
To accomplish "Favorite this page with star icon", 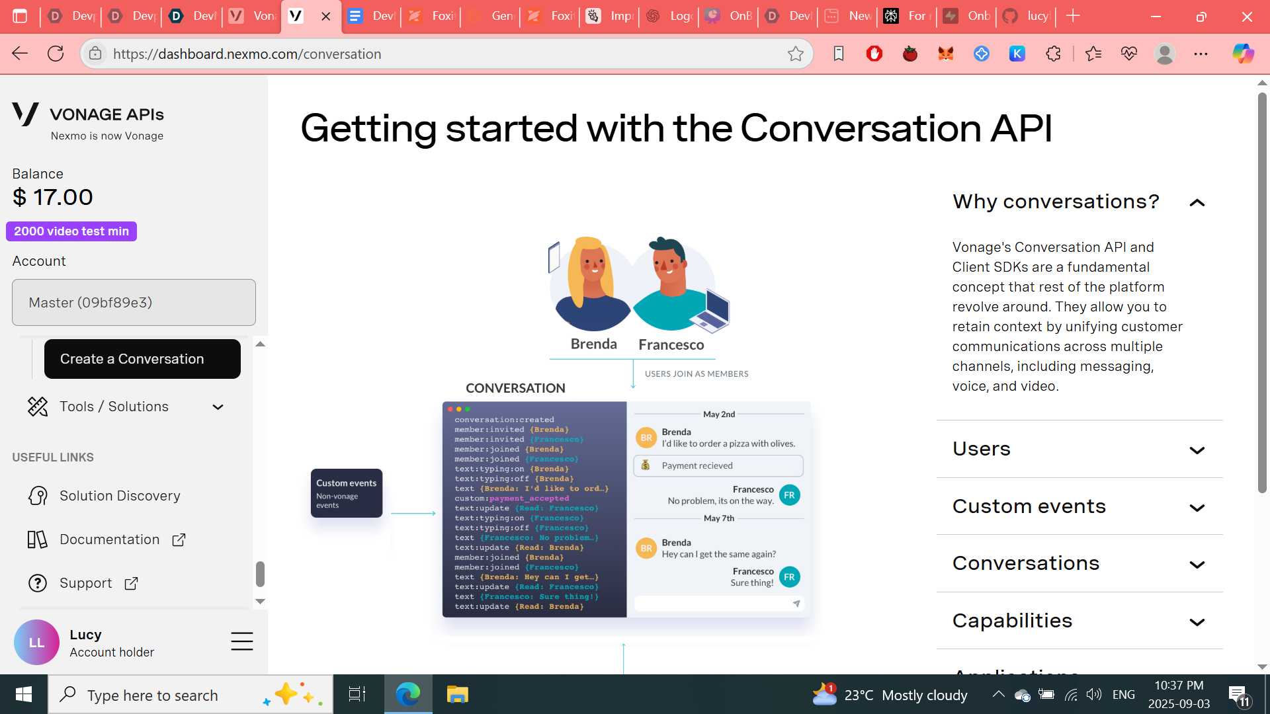I will (x=796, y=54).
